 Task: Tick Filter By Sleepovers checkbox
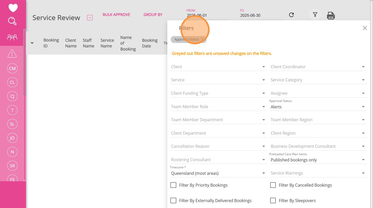pos(273,201)
